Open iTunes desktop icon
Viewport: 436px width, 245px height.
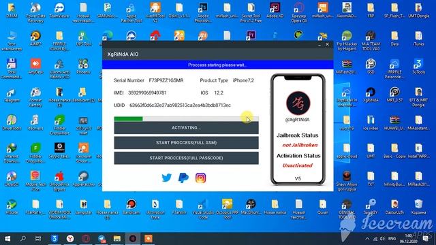coord(418,39)
